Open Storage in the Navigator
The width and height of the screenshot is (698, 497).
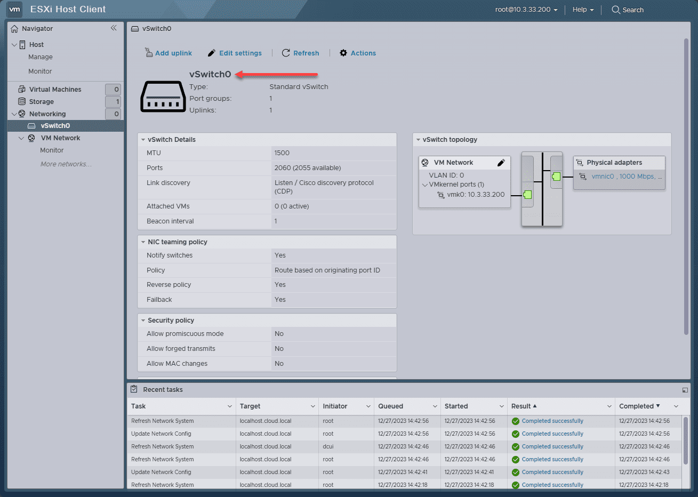pos(42,102)
